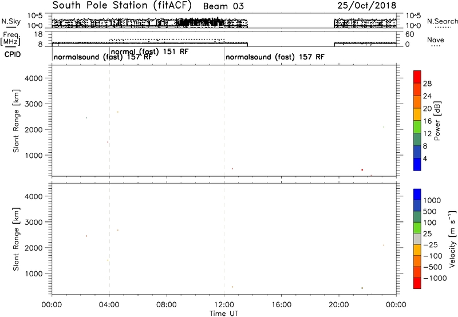Pick the yellow Power segment between 16 and 20
The height and width of the screenshot is (317, 458).
click(x=417, y=114)
